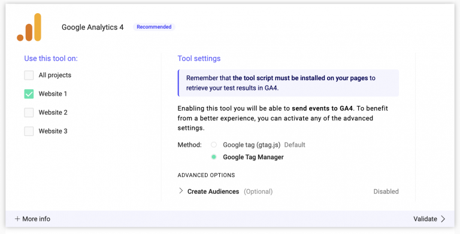This screenshot has height=234, width=460.
Task: Click the arrow icon next to Validate
Action: coord(443,219)
